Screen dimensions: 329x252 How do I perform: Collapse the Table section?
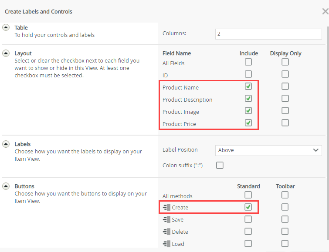6,28
